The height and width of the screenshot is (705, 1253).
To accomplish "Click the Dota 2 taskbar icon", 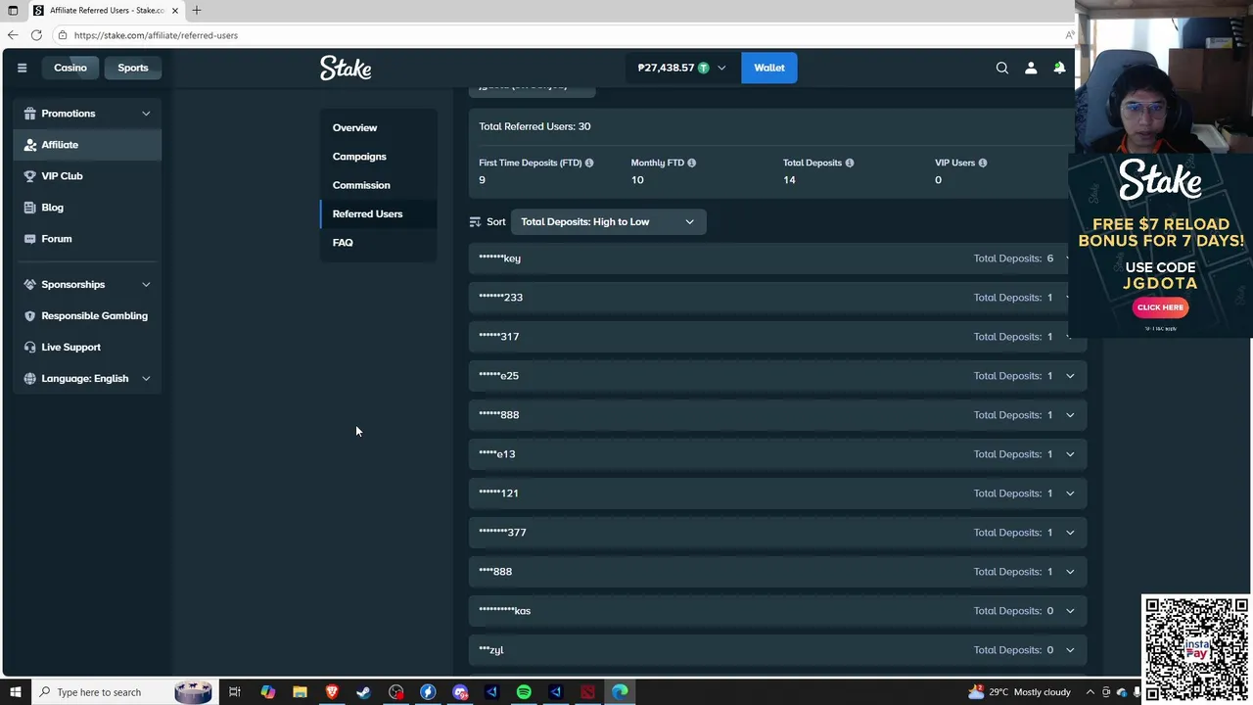I will coord(587,692).
